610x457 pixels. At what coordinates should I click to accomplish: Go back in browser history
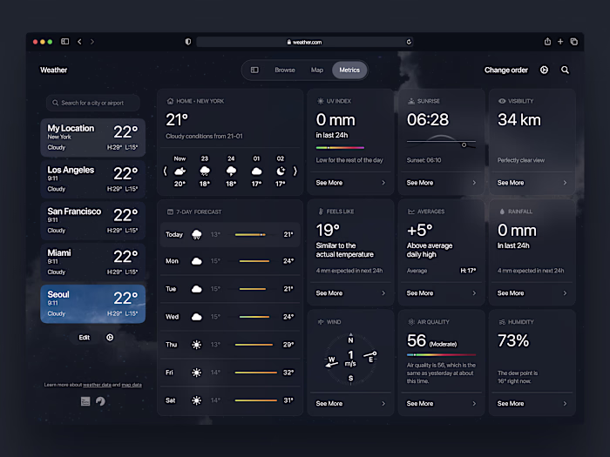click(79, 42)
